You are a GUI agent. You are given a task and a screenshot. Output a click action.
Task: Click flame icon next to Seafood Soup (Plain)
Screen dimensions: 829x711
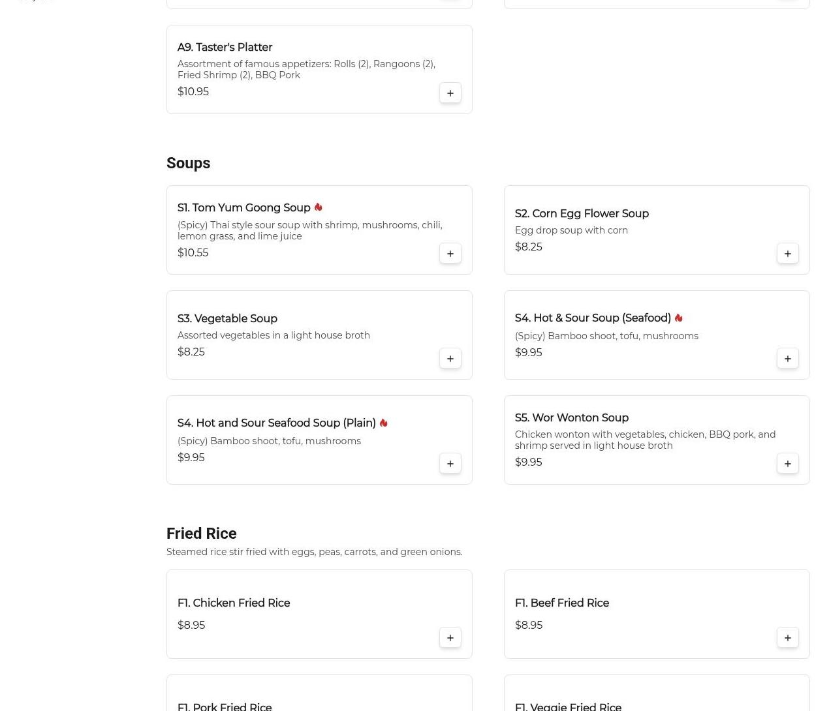383,423
